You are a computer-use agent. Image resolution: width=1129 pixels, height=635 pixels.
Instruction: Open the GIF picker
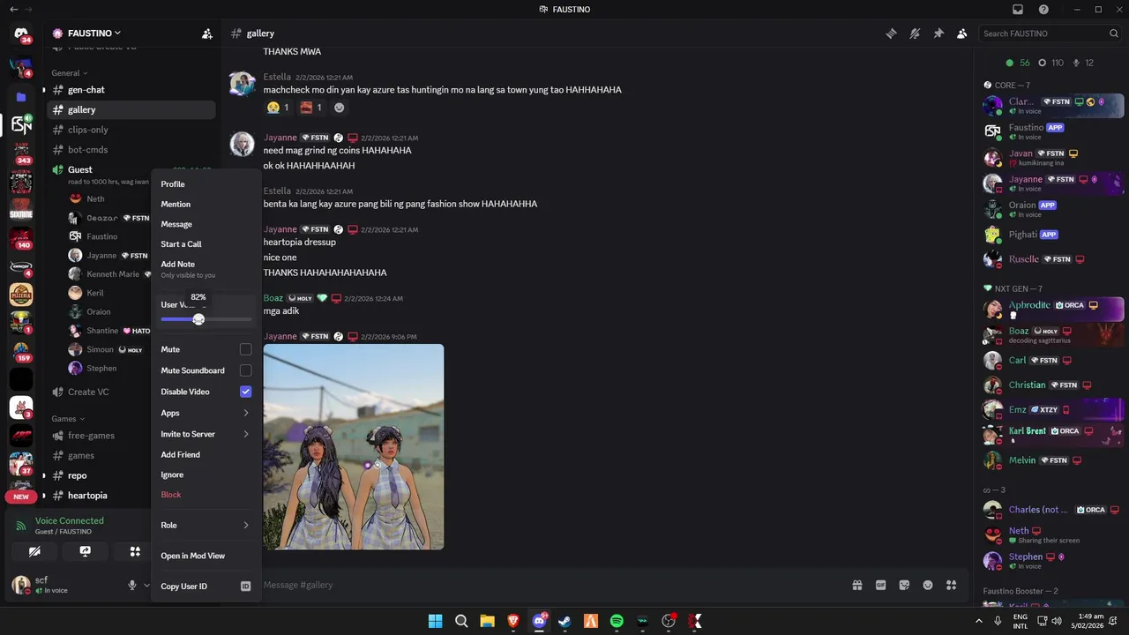pos(880,585)
